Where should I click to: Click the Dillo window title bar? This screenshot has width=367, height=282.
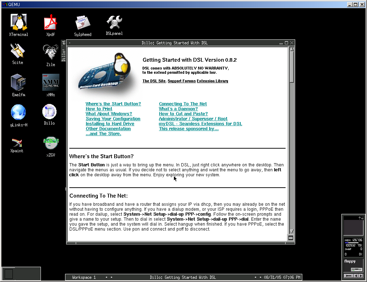[175, 43]
